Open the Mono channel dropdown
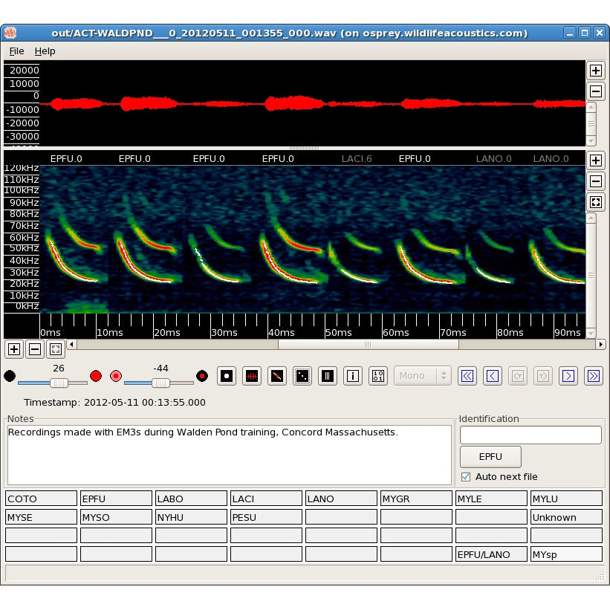The height and width of the screenshot is (610, 610). pyautogui.click(x=422, y=376)
